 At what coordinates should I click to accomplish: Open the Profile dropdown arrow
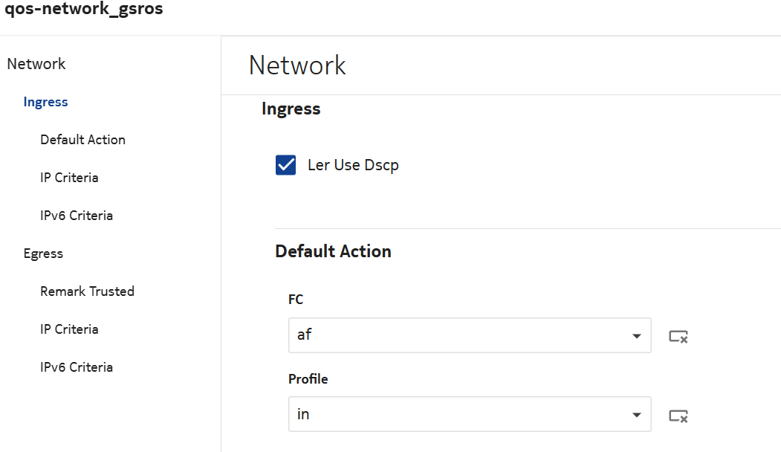pos(636,415)
